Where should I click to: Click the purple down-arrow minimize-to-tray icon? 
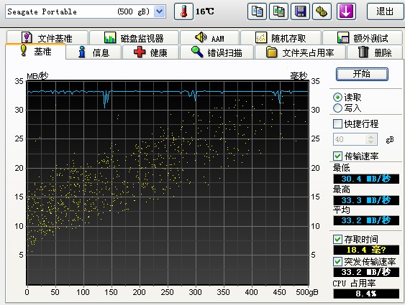pos(346,11)
